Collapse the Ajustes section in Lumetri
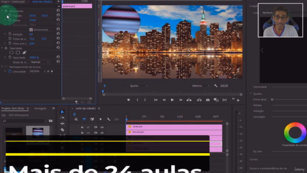The width and height of the screenshot is (307, 173). click(x=251, y=94)
